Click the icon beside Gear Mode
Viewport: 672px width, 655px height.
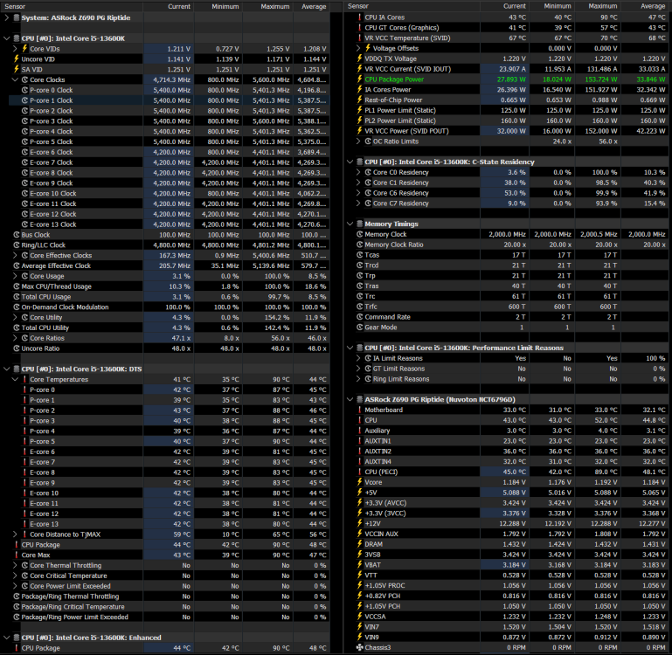point(359,327)
